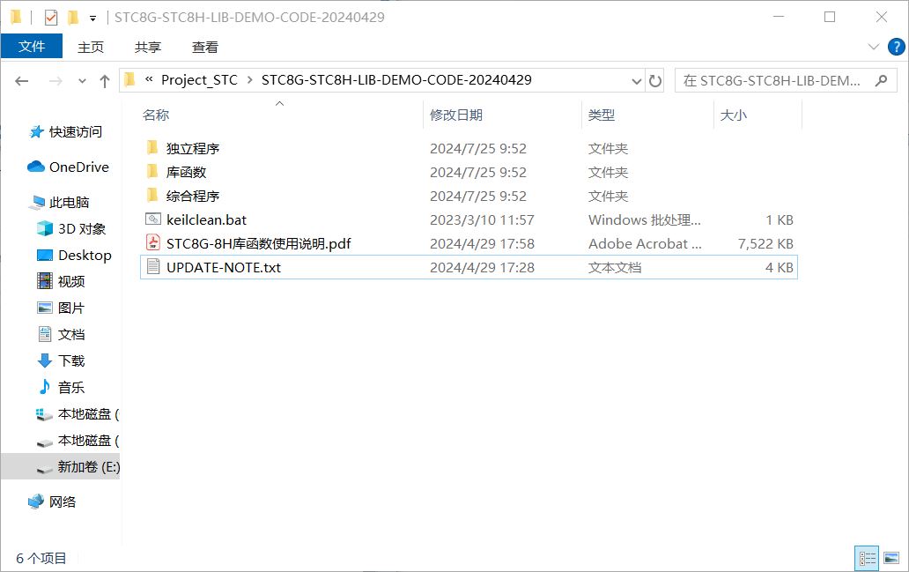
Task: Refresh the current folder view
Action: 655,80
